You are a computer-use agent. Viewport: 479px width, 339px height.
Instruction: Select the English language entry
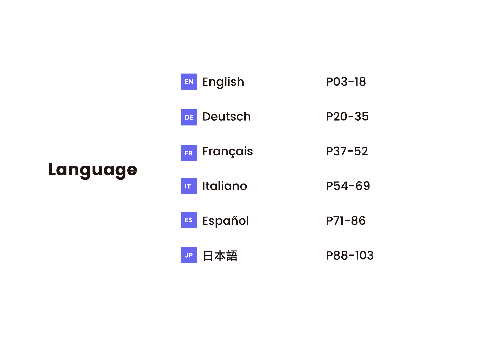coord(223,82)
